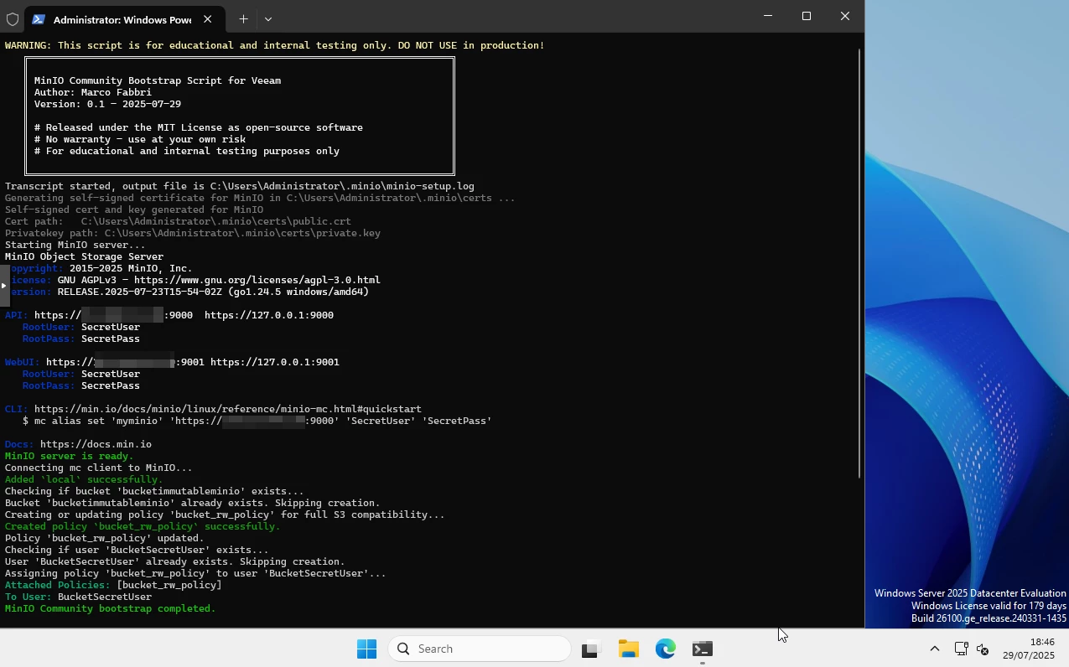This screenshot has height=667, width=1069.
Task: Click the line 'MinIO Community bootstrap completed.'
Action: [x=111, y=608]
